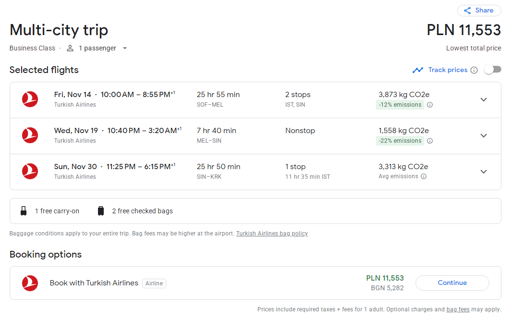Click the 1,558 kg CO2e value
Image resolution: width=512 pixels, height=320 pixels.
click(x=403, y=131)
